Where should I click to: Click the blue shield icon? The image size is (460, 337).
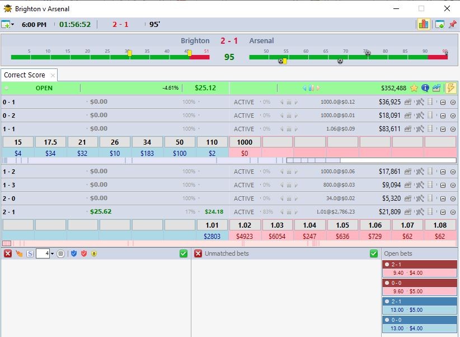(x=74, y=253)
